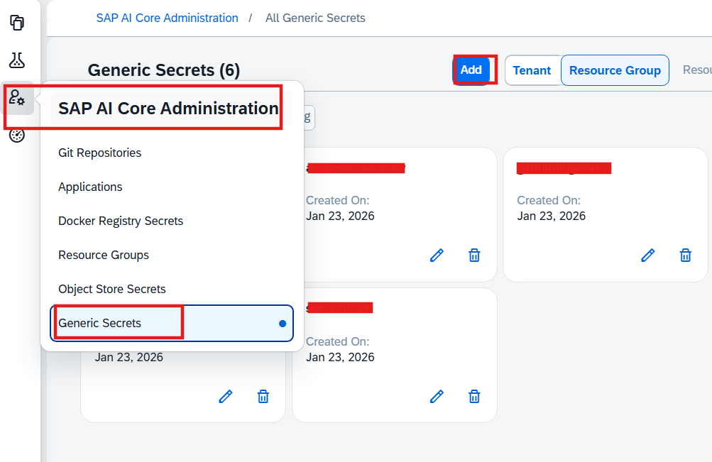Screen dimensions: 712x462
Task: Select the person-gear Administration sidebar icon
Action: 17,97
